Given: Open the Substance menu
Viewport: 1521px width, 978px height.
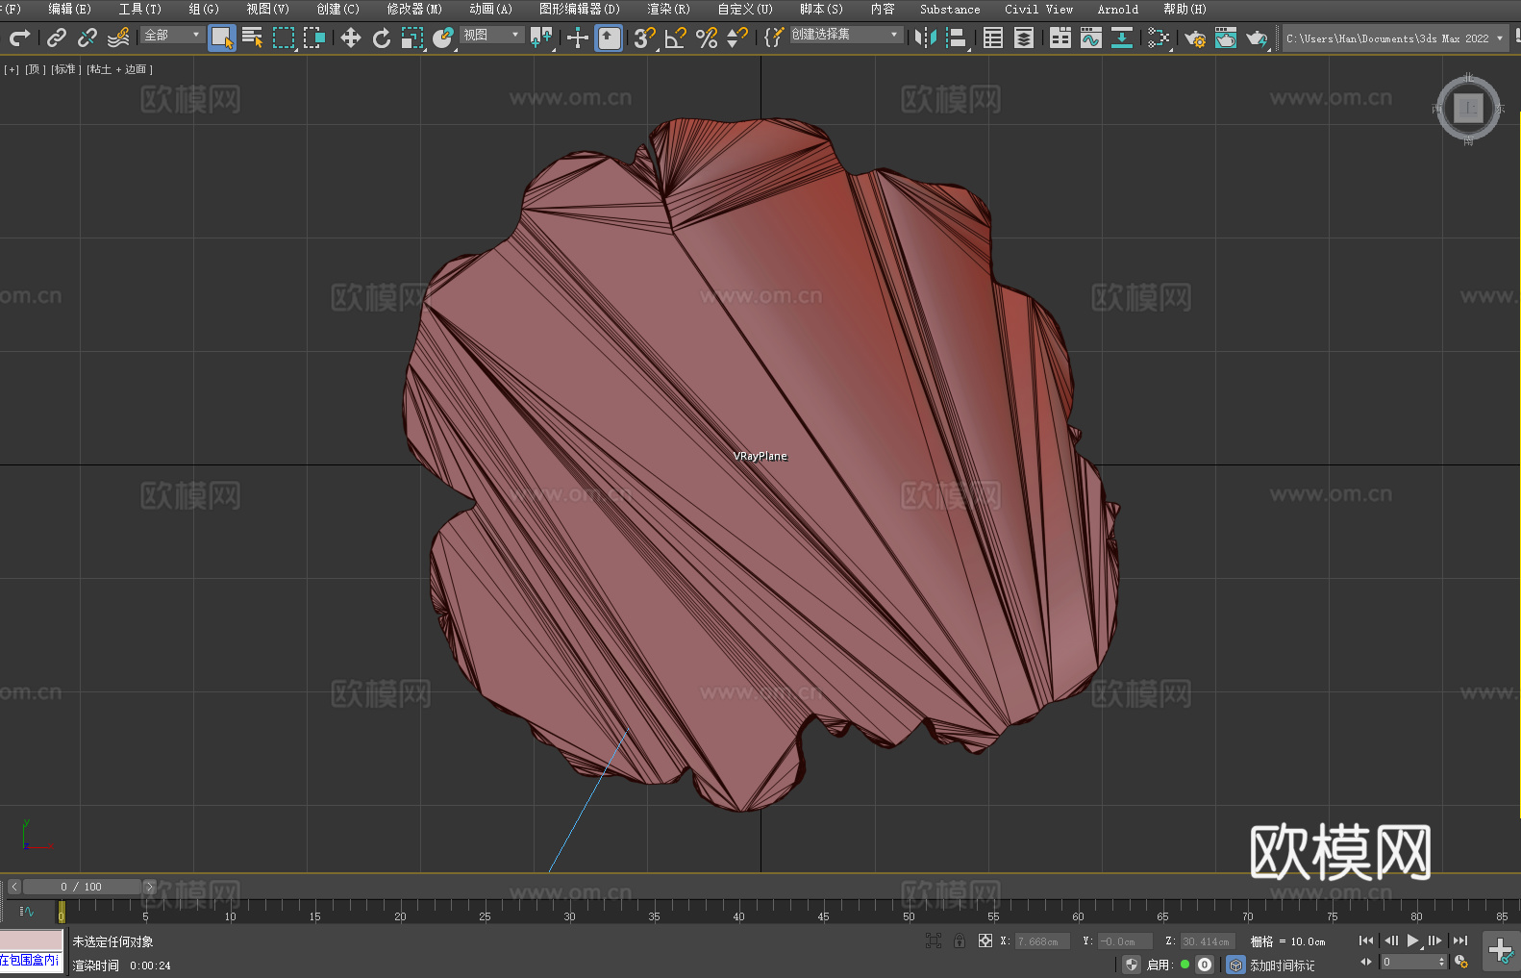Looking at the screenshot, I should click(x=950, y=9).
